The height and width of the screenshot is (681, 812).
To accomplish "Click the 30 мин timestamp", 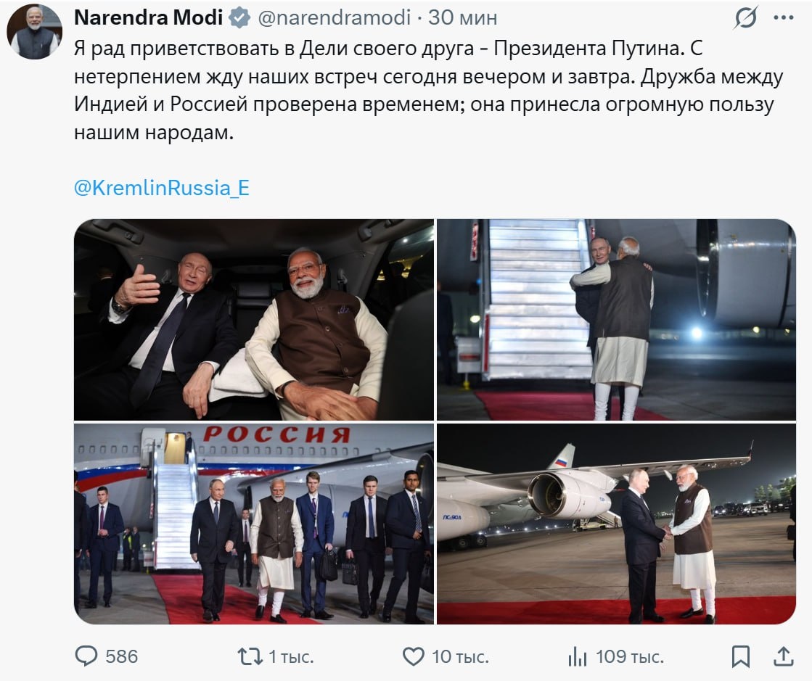I will 462,17.
